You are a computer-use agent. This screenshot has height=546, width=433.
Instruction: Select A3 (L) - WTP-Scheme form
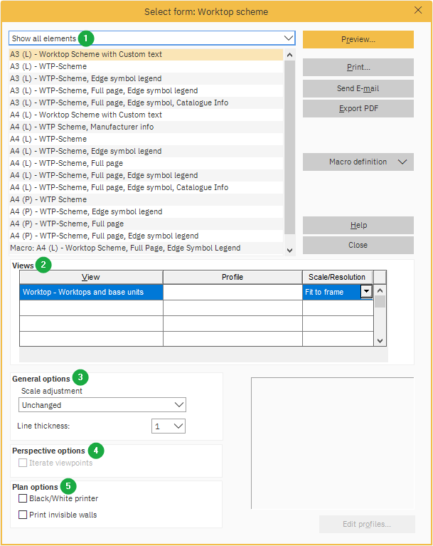[48, 66]
